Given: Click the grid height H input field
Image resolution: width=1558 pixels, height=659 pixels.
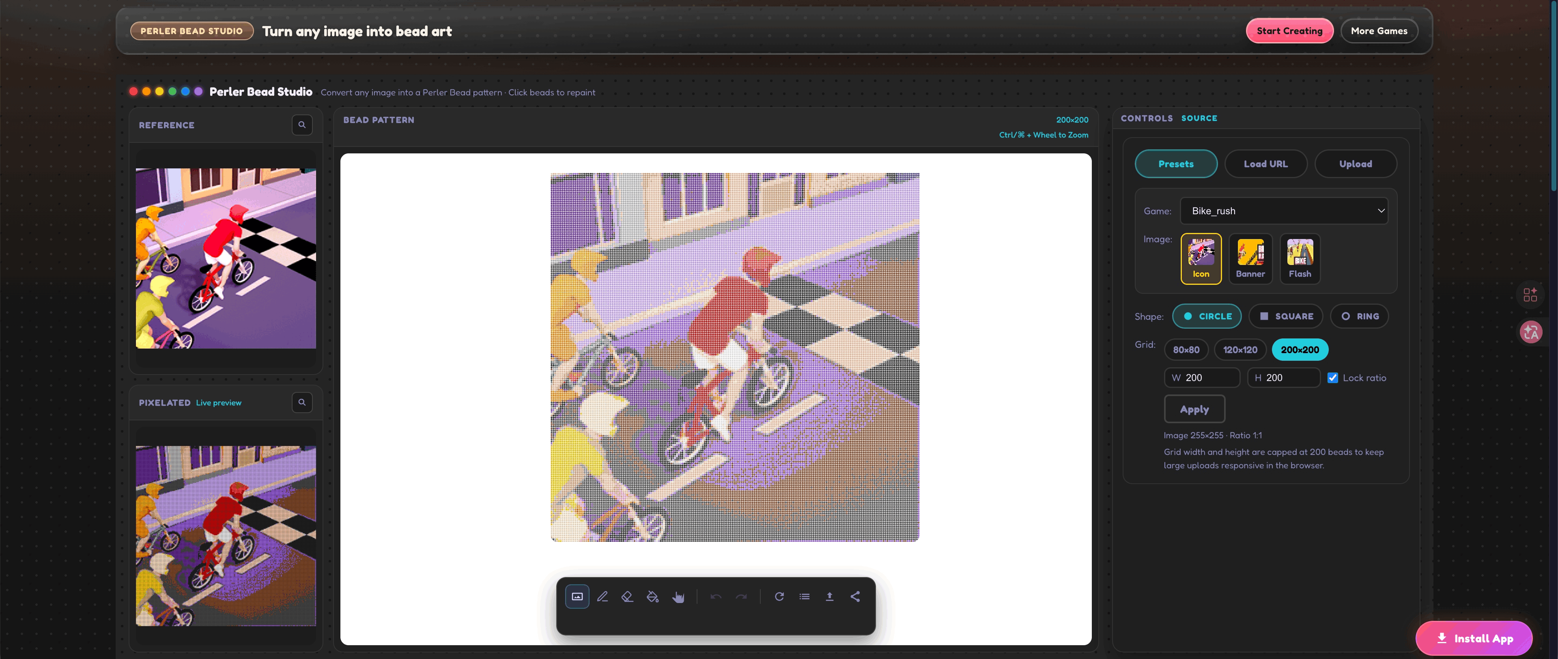Looking at the screenshot, I should (x=1283, y=378).
